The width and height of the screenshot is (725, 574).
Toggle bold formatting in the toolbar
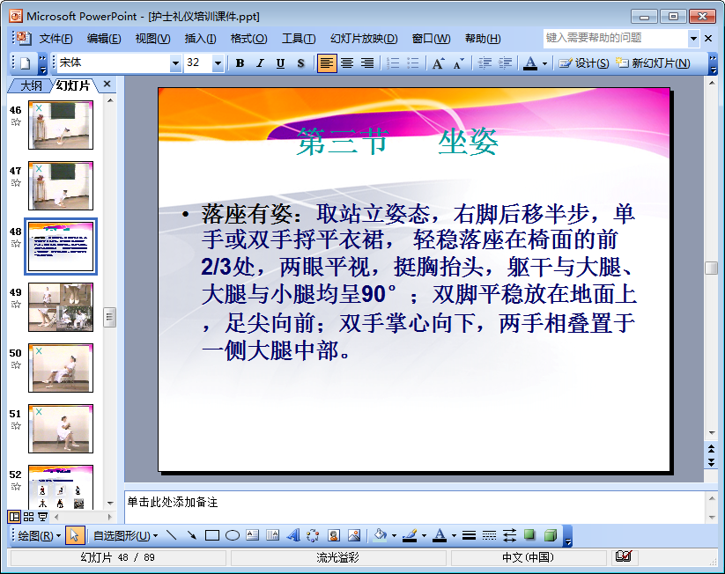tap(240, 63)
